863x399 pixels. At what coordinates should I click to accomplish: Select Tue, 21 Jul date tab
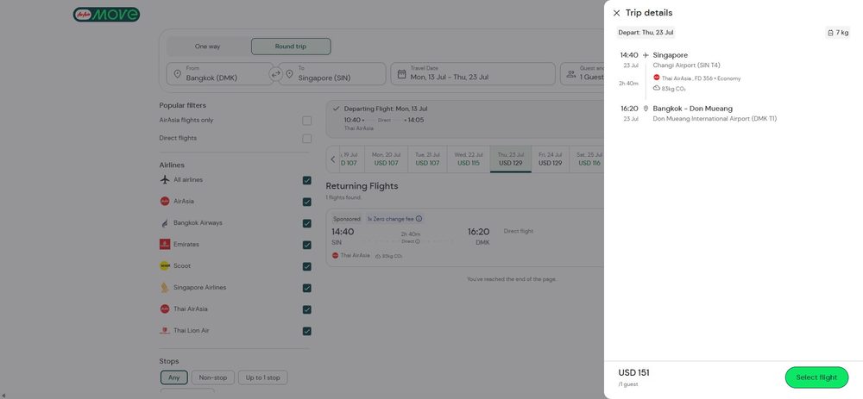coord(428,159)
